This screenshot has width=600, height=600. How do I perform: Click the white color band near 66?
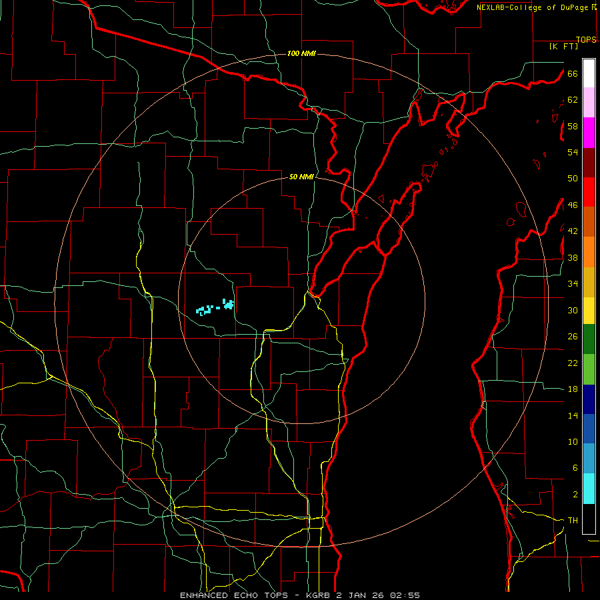click(589, 73)
